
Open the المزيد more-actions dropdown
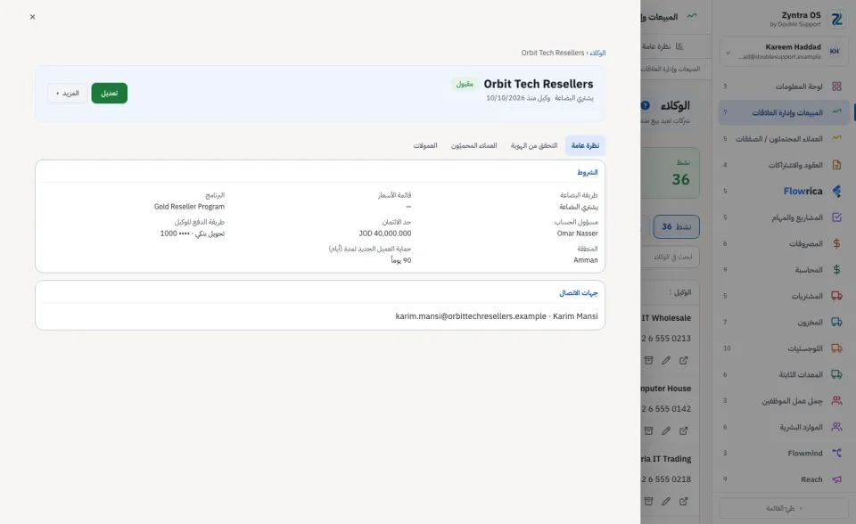coord(68,94)
